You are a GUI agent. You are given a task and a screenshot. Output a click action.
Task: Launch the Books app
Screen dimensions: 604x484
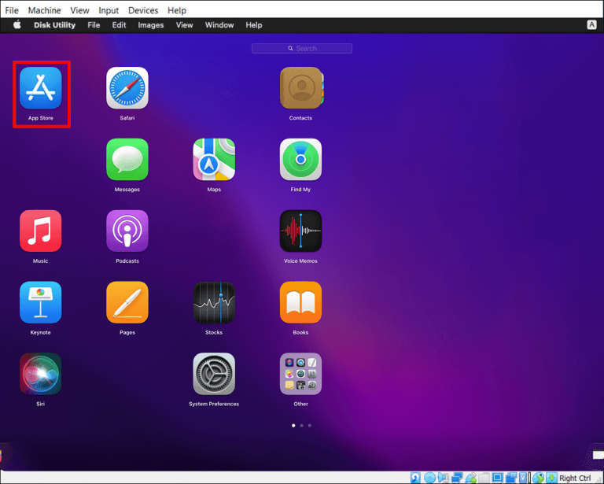(x=300, y=303)
